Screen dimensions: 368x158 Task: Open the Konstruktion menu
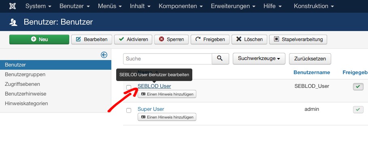click(x=314, y=6)
